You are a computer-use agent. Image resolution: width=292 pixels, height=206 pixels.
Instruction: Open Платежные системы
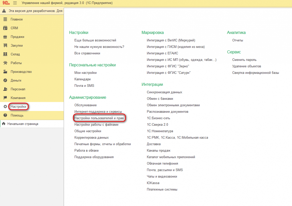click(x=162, y=189)
